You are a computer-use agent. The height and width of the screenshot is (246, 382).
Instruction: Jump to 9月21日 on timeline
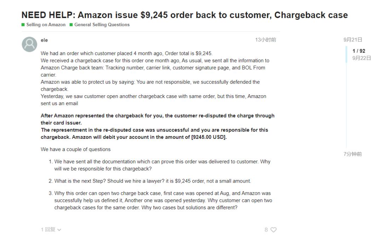click(x=353, y=40)
